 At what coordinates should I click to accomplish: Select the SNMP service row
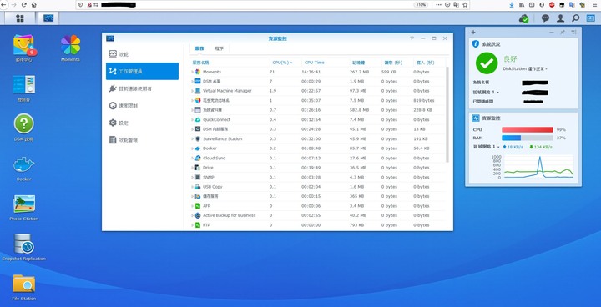point(318,178)
